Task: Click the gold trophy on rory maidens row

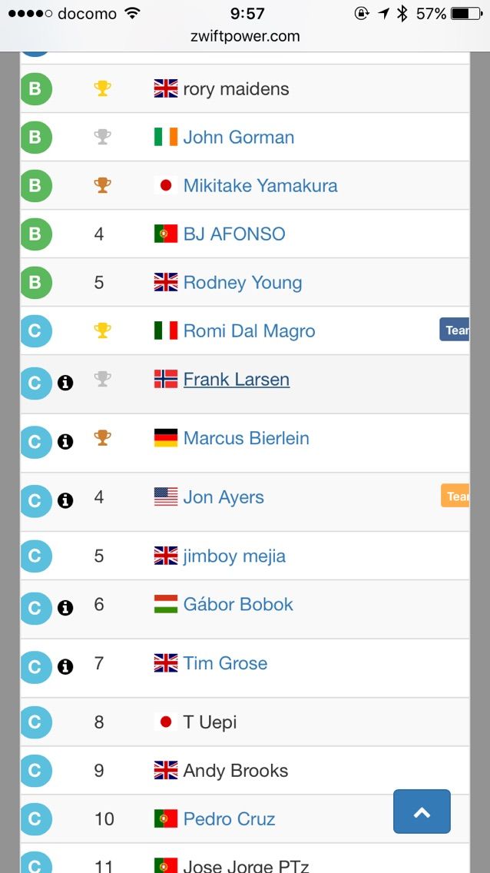Action: point(102,88)
